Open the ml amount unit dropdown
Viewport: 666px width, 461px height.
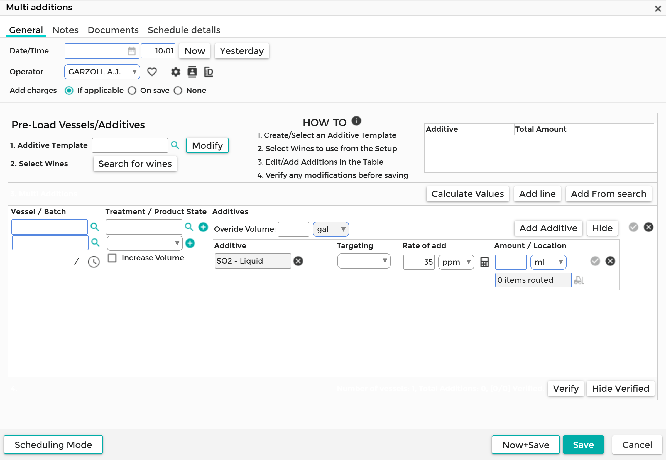[x=548, y=262]
